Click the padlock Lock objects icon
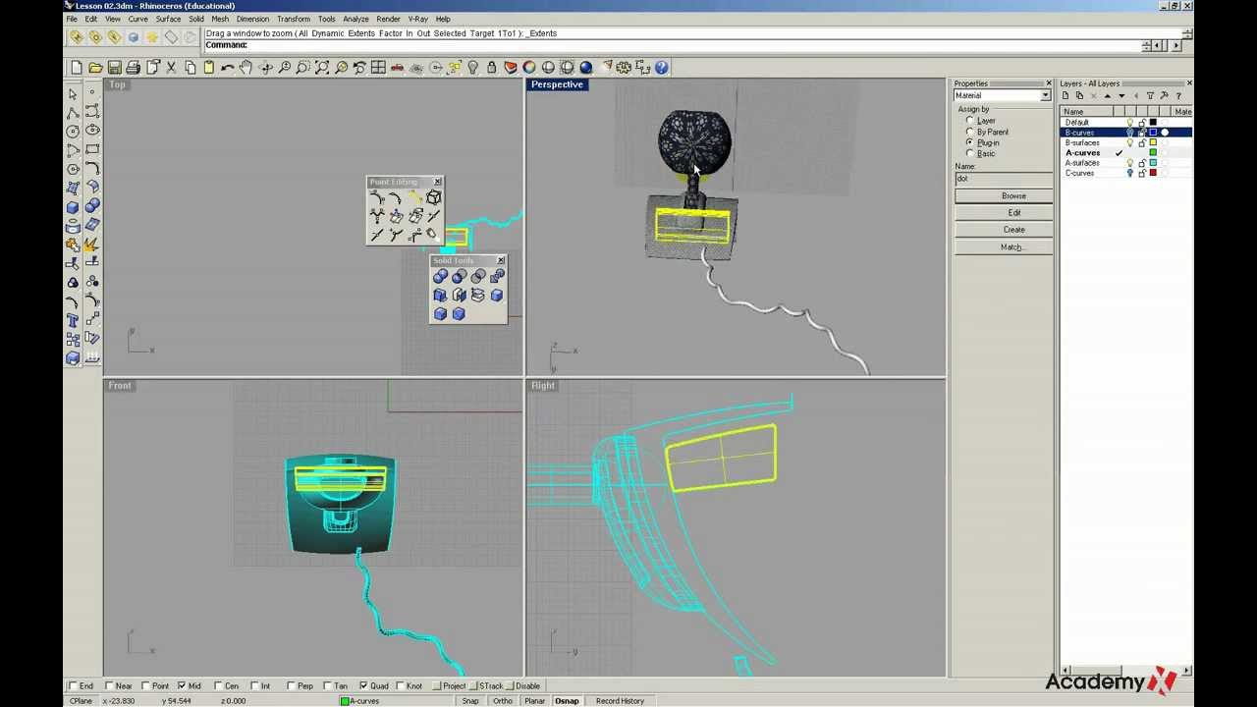1257x707 pixels. 491,68
